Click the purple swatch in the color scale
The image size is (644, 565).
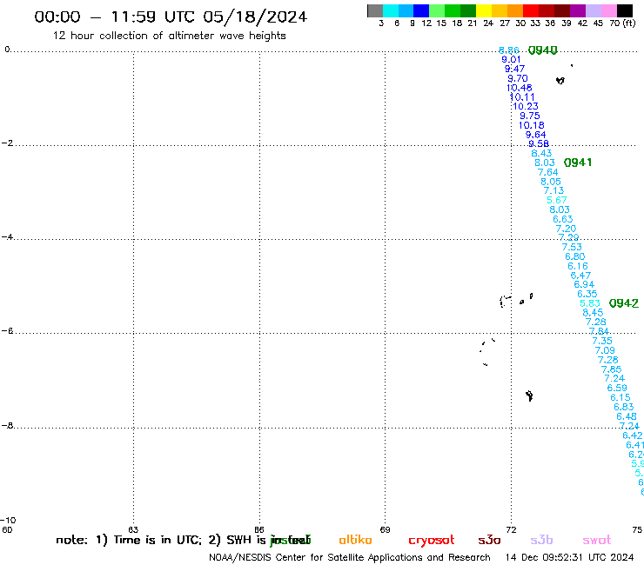click(x=578, y=10)
